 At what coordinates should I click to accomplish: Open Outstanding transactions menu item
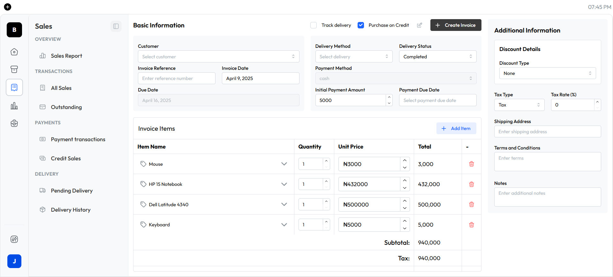tap(66, 107)
